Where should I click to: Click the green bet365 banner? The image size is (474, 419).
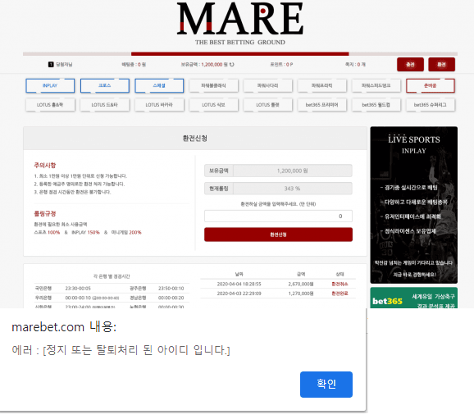point(413,298)
